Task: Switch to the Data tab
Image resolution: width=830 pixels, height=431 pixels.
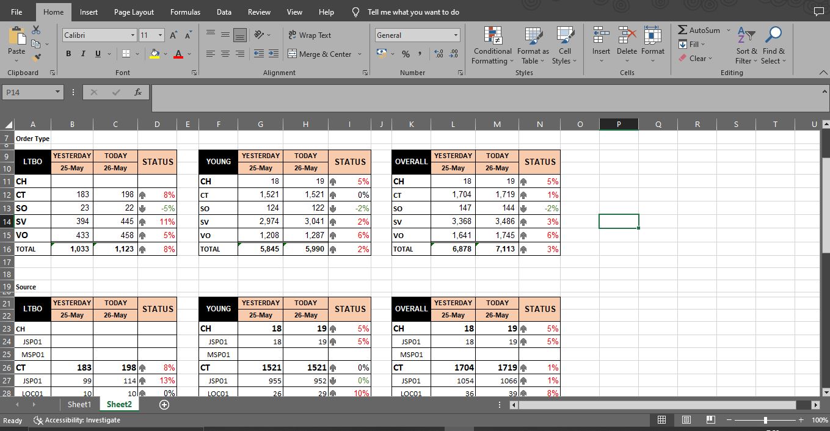Action: [x=224, y=12]
